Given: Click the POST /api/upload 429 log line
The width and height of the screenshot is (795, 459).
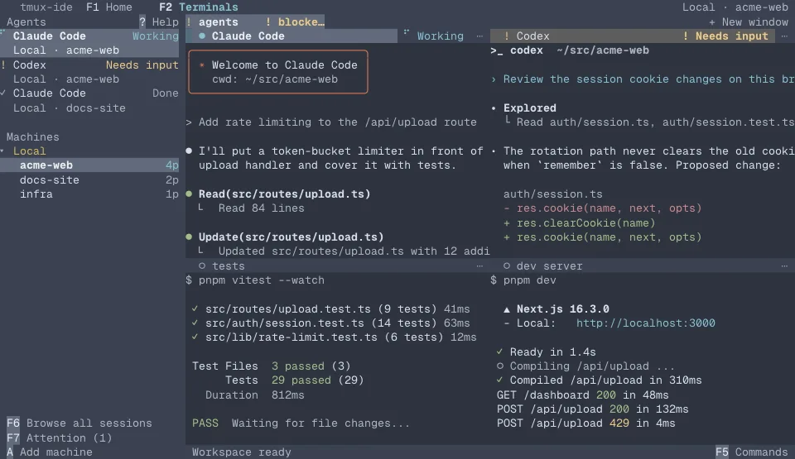Looking at the screenshot, I should tap(585, 423).
